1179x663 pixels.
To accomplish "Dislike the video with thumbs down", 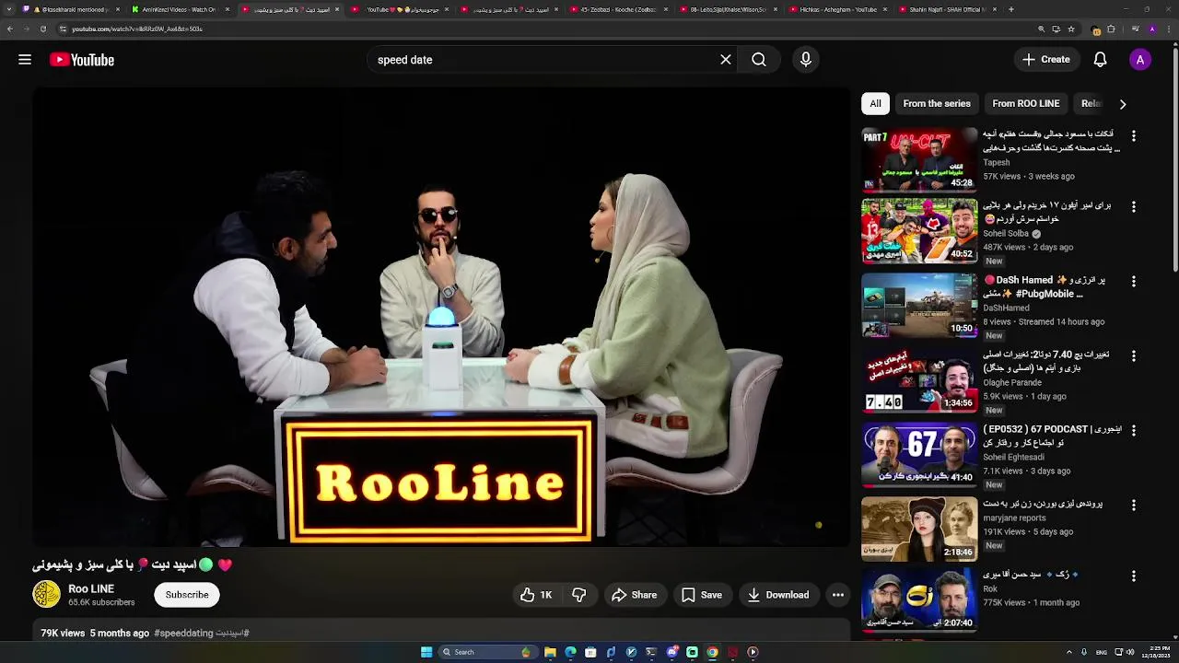I will coord(579,595).
